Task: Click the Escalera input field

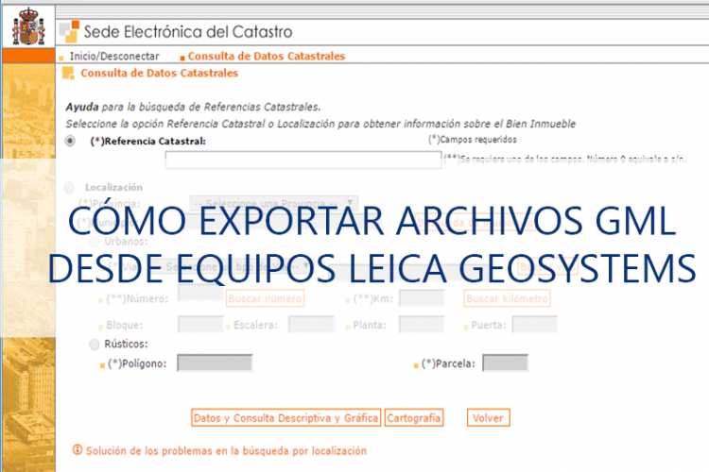Action: tap(311, 325)
